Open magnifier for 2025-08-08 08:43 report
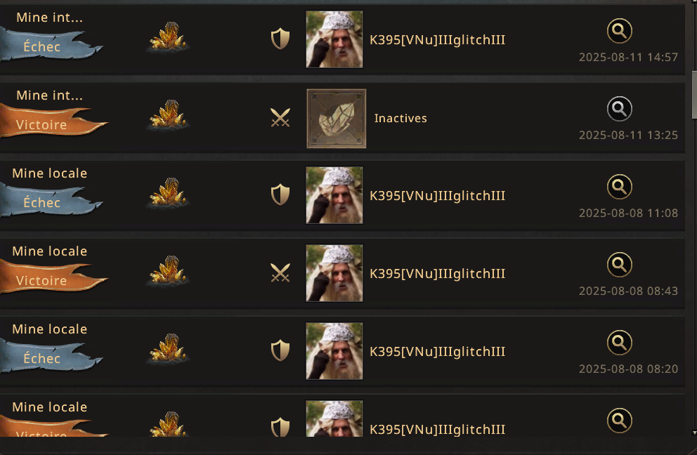The width and height of the screenshot is (697, 455). tap(619, 265)
